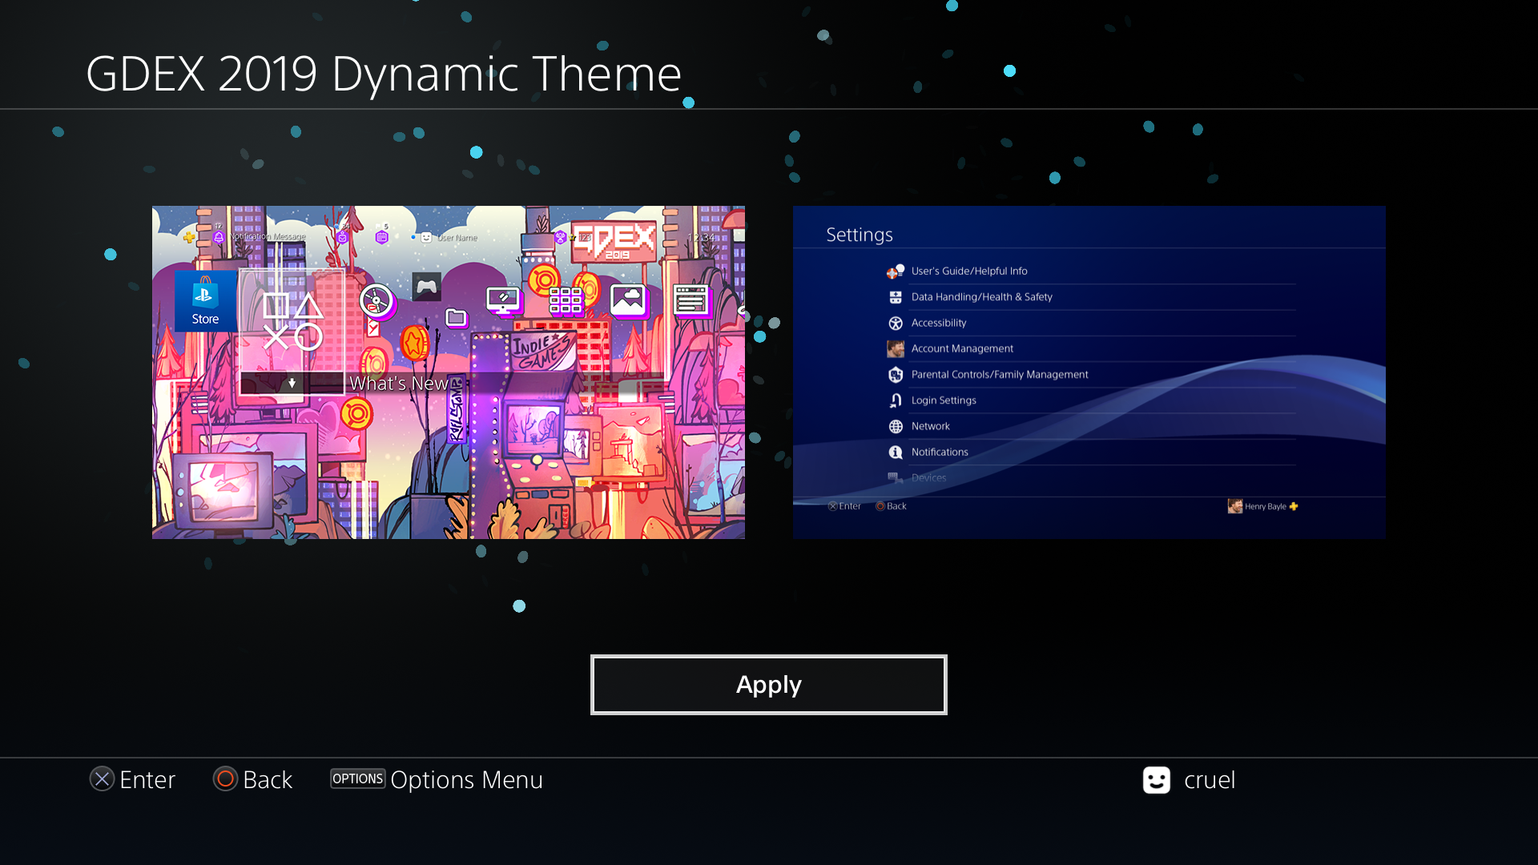The height and width of the screenshot is (865, 1538).
Task: Click "Login Settings" in Settings preview
Action: [944, 400]
